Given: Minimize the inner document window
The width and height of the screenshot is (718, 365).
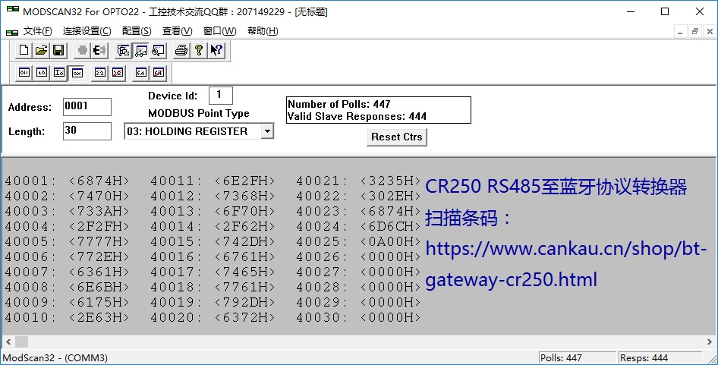Looking at the screenshot, I should click(x=680, y=32).
